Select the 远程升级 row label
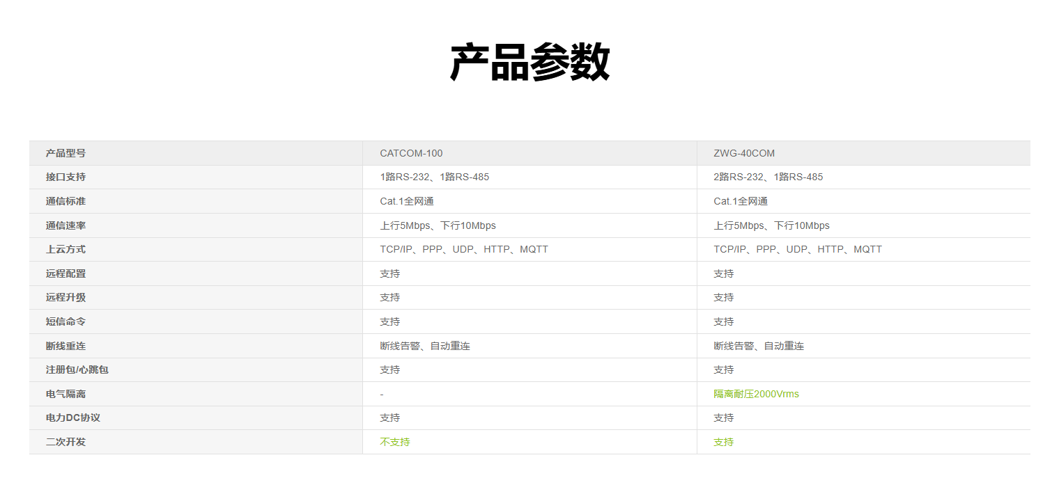 (65, 297)
